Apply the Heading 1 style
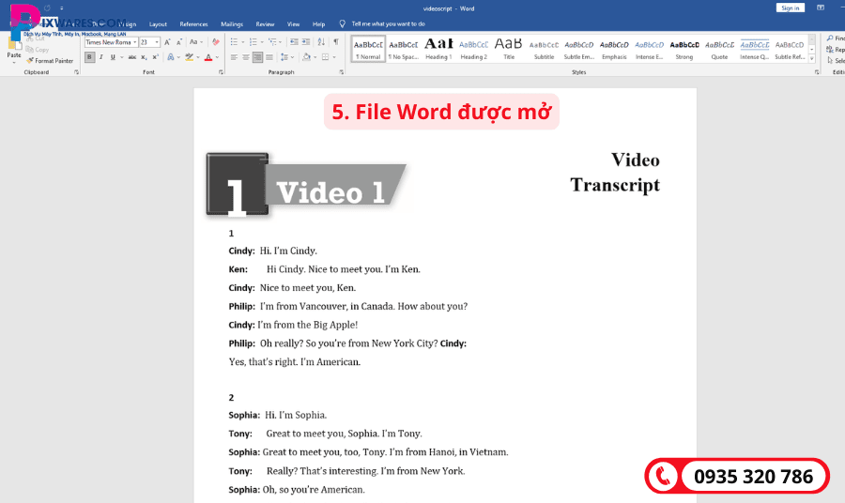The height and width of the screenshot is (503, 845). [x=438, y=48]
